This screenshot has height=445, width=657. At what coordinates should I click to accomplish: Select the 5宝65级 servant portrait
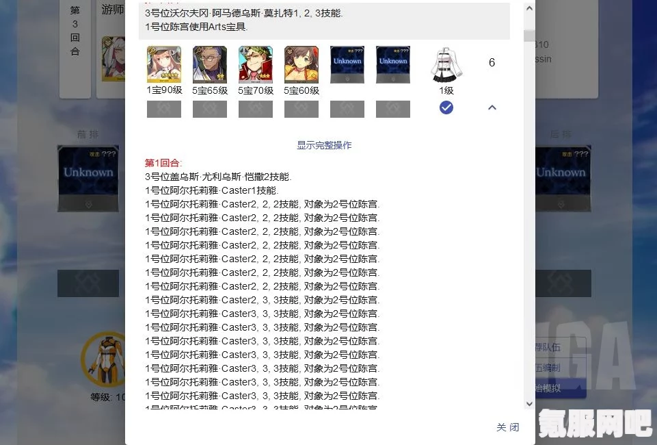pos(209,64)
